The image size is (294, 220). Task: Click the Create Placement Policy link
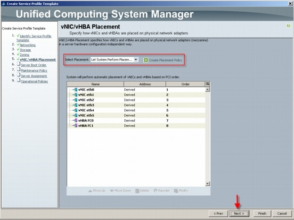coord(165,60)
